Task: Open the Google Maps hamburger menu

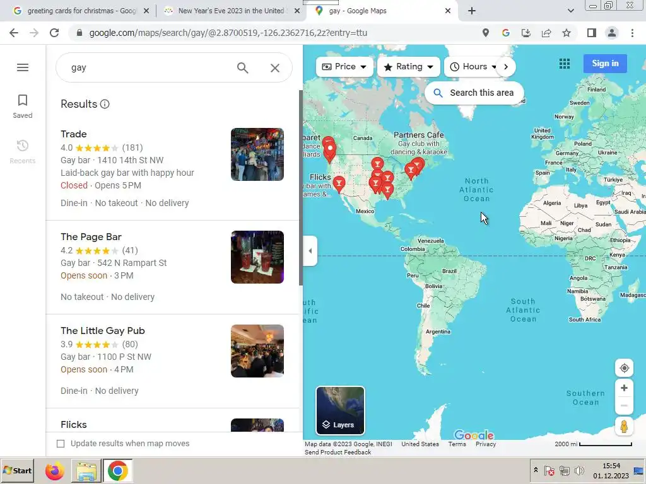Action: [23, 67]
